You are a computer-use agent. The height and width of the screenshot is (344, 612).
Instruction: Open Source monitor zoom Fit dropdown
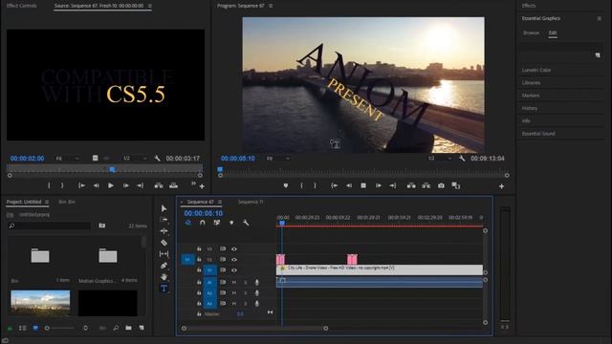(67, 159)
